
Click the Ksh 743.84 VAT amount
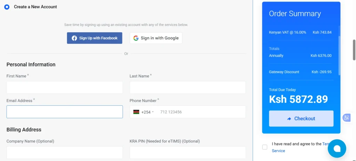[x=322, y=32]
